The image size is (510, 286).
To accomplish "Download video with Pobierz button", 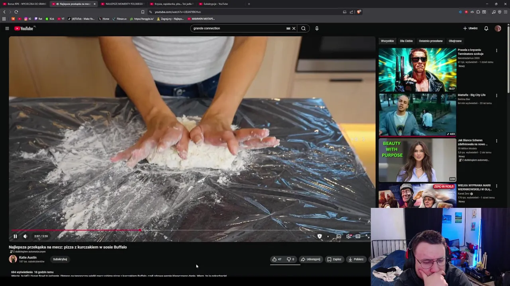I will coord(356,259).
